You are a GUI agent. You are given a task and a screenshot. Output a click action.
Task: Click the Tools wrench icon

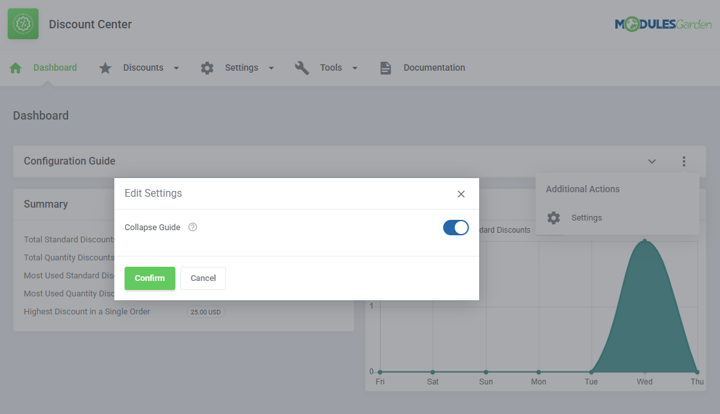pyautogui.click(x=302, y=68)
